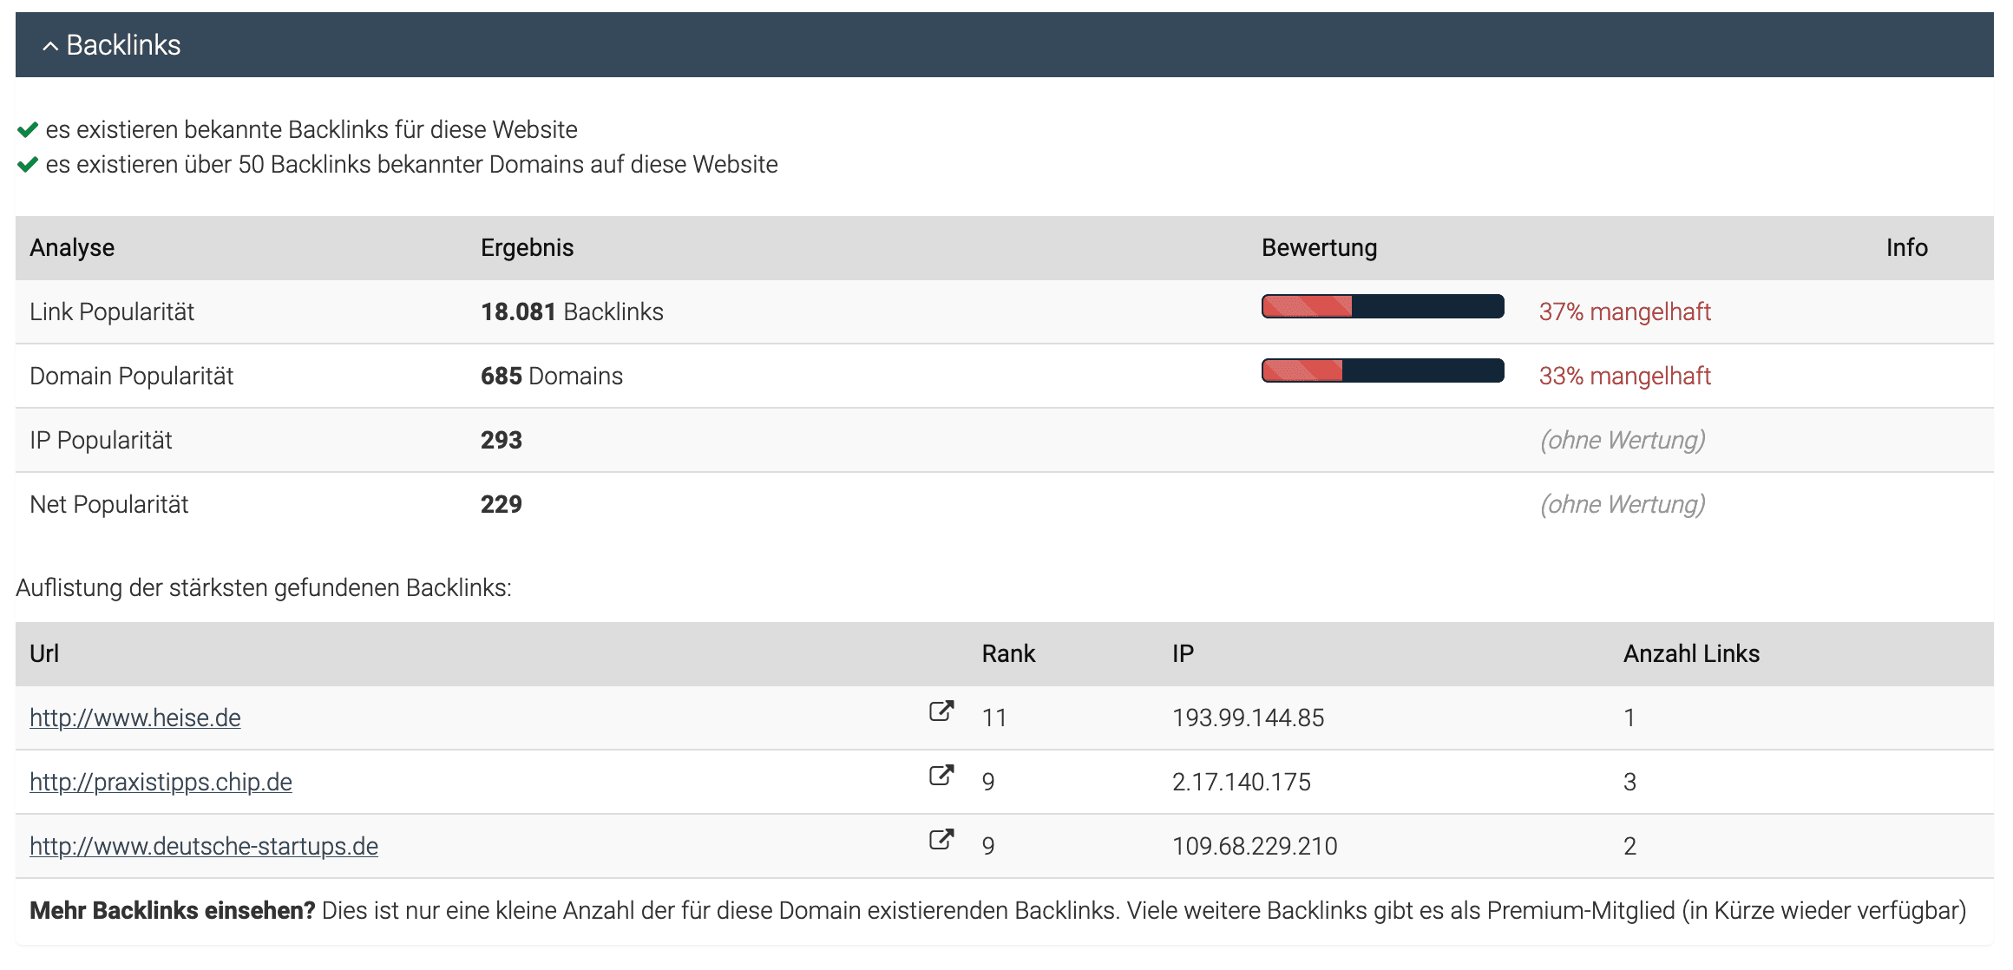The image size is (2013, 970).
Task: Open deutsche-startups.de via its external link icon
Action: pos(940,840)
